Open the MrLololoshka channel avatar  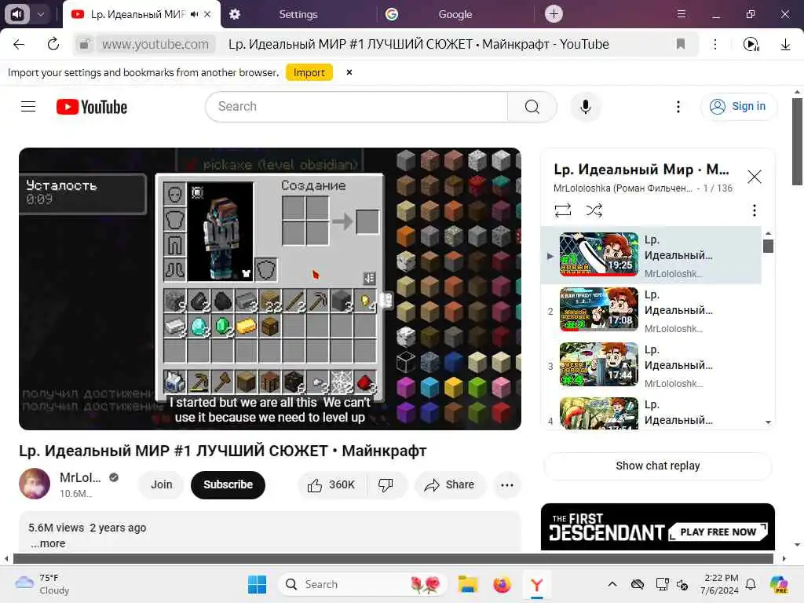[x=35, y=484]
